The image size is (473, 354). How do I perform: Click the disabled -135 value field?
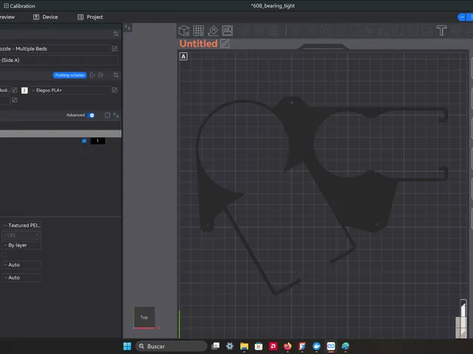click(x=21, y=235)
